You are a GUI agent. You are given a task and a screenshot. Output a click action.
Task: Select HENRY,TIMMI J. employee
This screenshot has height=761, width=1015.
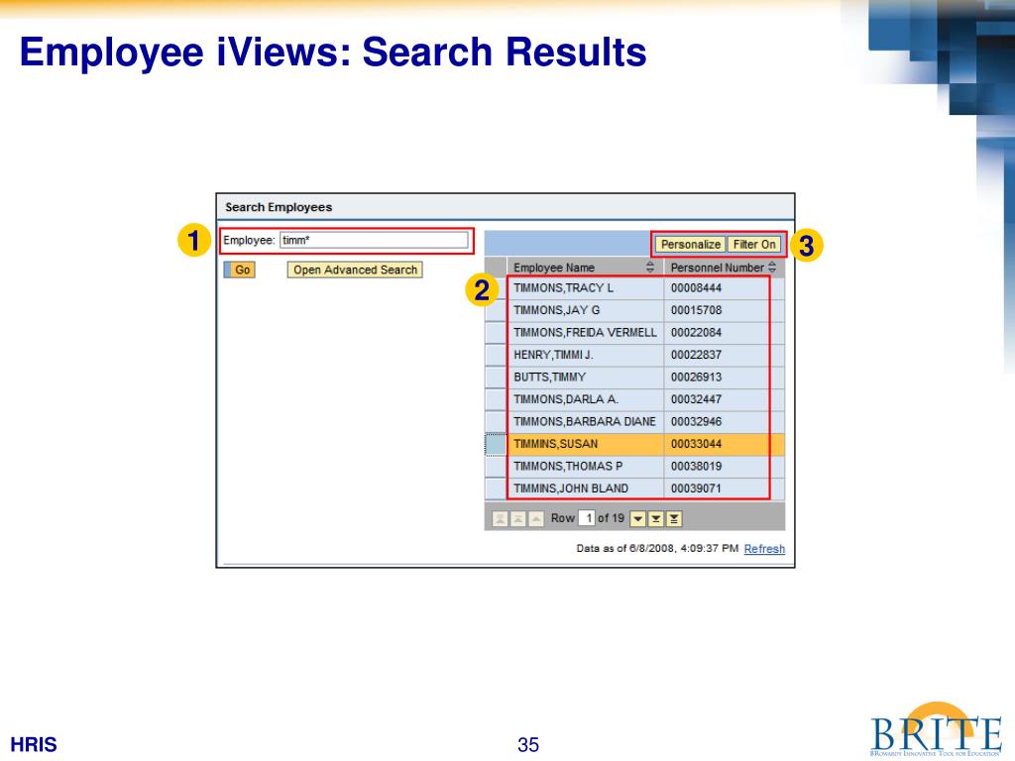click(x=553, y=355)
